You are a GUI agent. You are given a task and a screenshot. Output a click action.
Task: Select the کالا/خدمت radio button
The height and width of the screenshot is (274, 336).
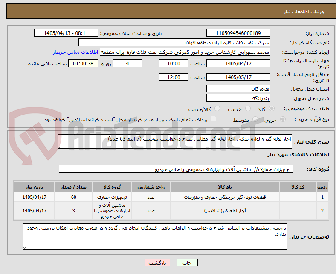point(217,109)
